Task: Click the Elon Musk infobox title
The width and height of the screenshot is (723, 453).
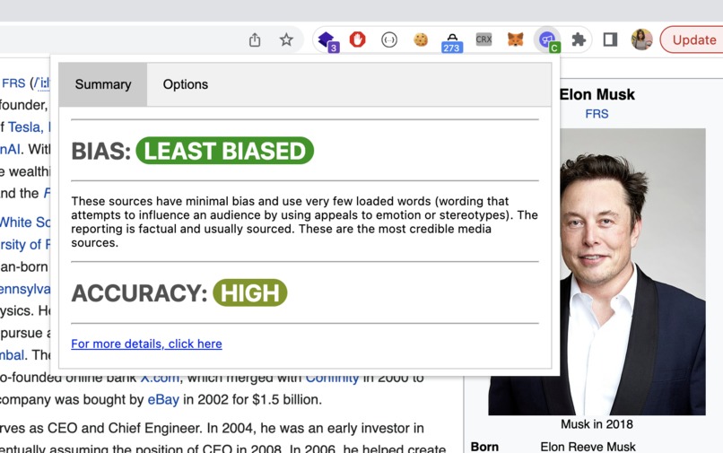Action: (597, 94)
